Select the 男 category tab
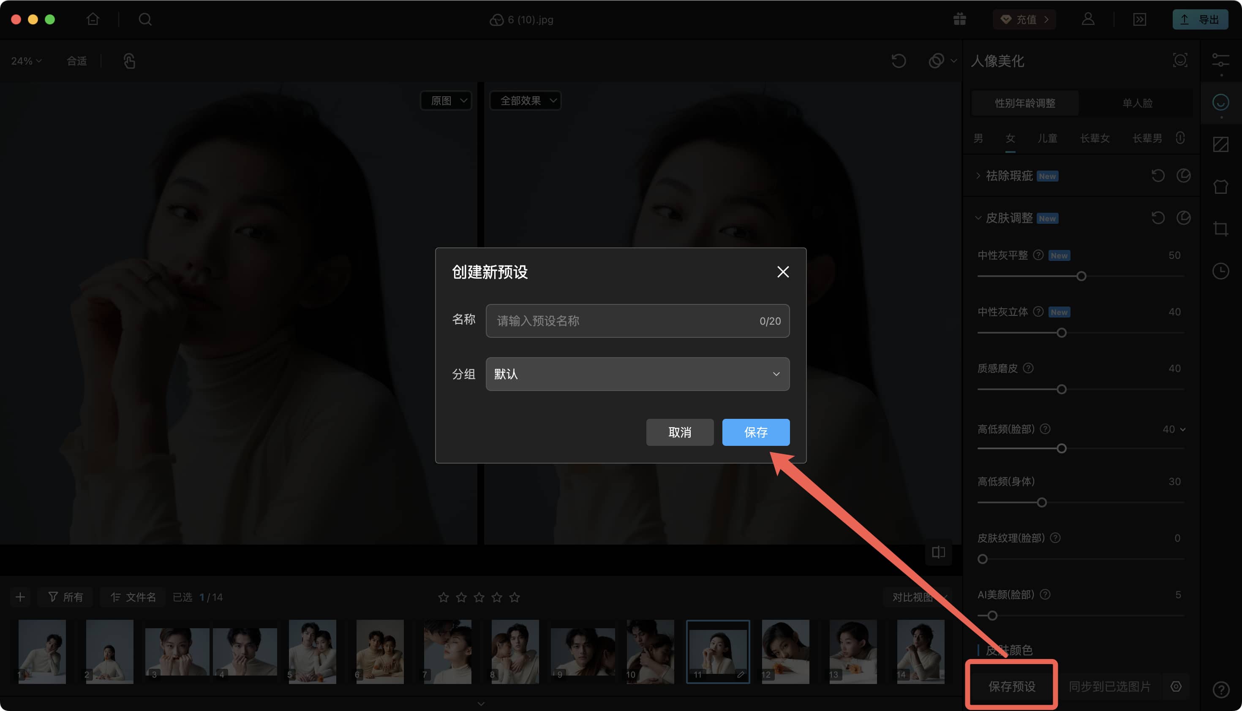This screenshot has height=711, width=1242. (978, 138)
